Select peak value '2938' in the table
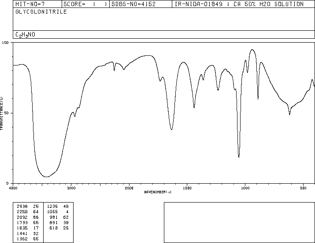Screen dimensions: 315x243 point(22,206)
